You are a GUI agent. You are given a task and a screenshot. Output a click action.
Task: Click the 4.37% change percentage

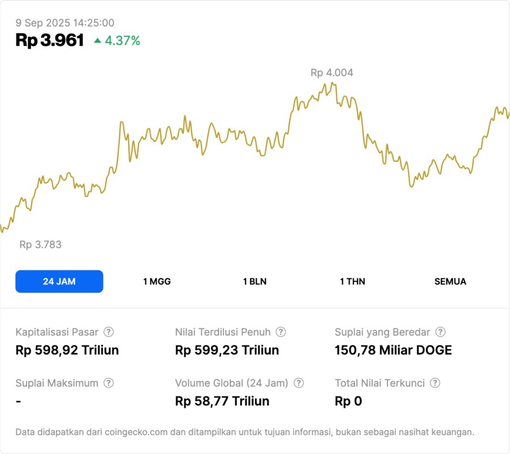tap(123, 41)
